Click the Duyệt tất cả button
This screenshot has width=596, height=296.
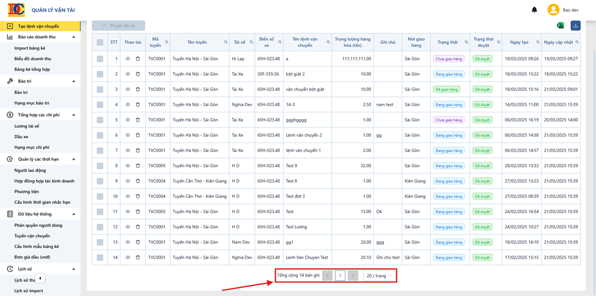(118, 26)
